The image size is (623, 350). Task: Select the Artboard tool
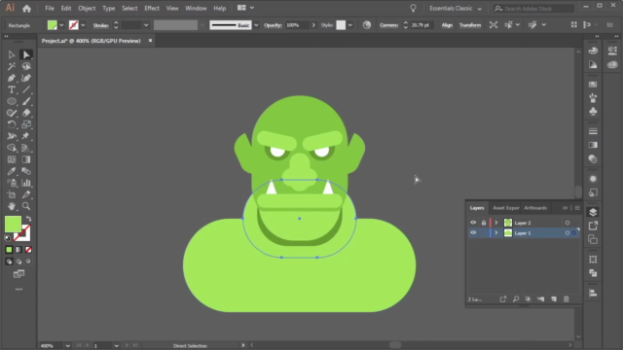(12, 194)
